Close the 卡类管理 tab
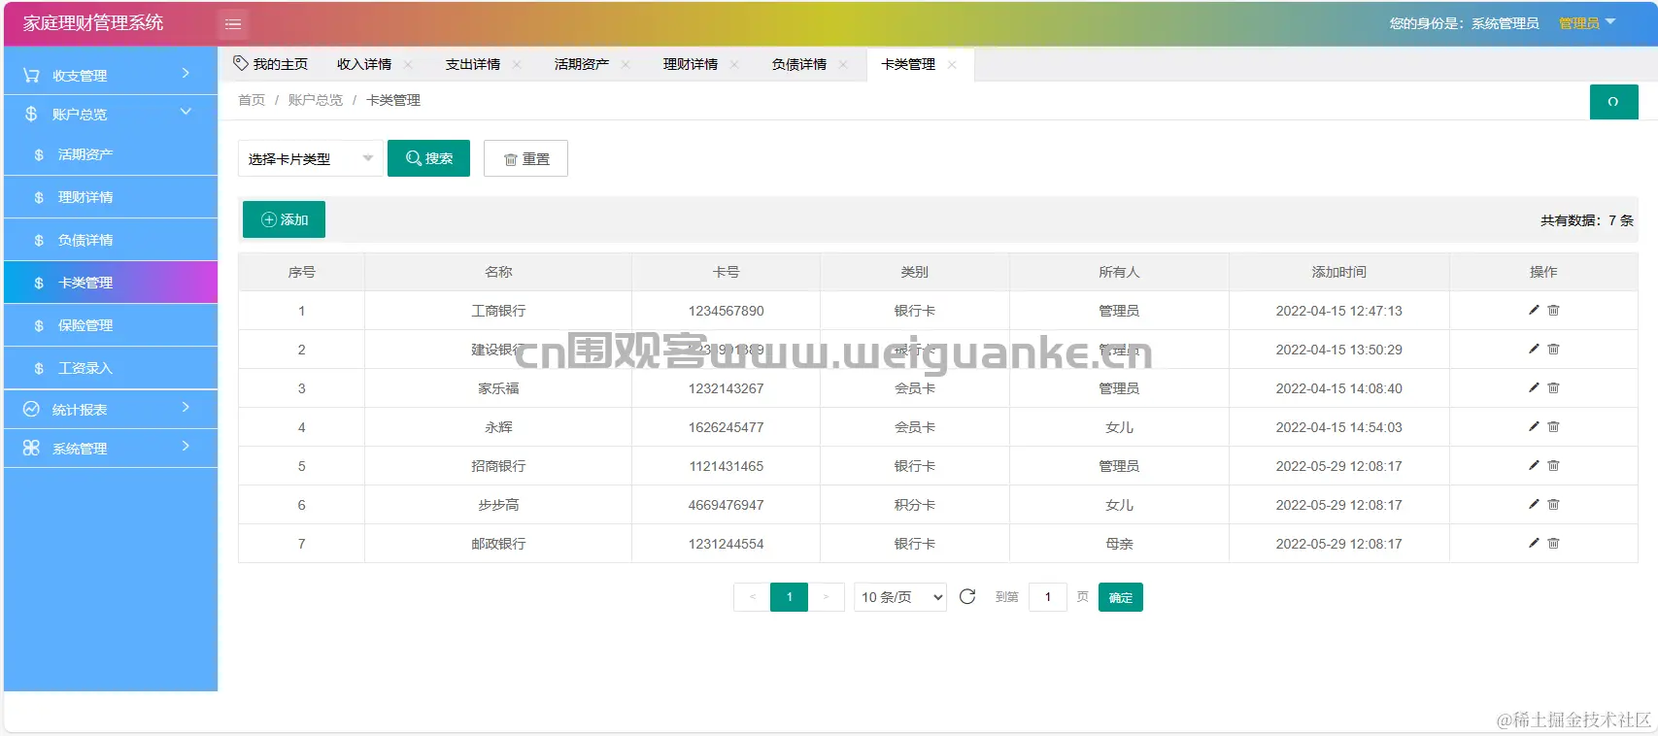This screenshot has width=1658, height=736. pos(952,65)
